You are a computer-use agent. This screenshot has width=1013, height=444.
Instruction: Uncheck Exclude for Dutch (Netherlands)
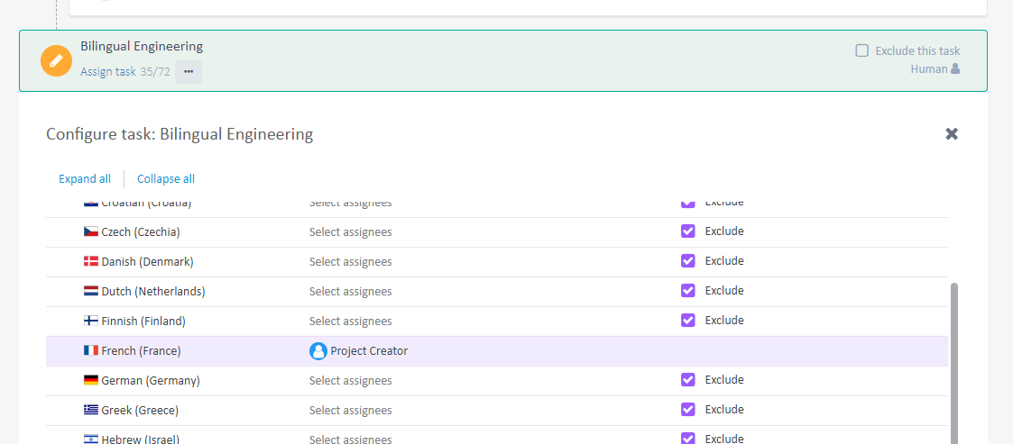(688, 290)
